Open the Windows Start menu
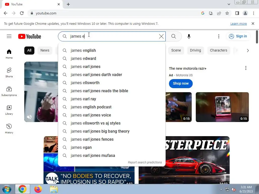Viewport: 259px width, 194px height. tap(7, 189)
